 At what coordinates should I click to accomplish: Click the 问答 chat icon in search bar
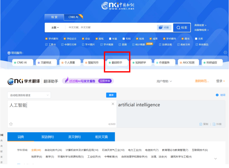click(x=164, y=27)
